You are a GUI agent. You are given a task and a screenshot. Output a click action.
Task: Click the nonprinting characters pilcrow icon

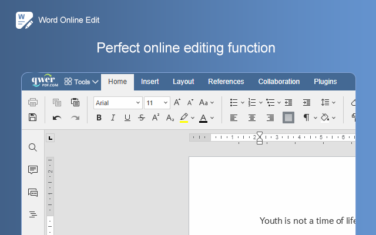(307, 117)
